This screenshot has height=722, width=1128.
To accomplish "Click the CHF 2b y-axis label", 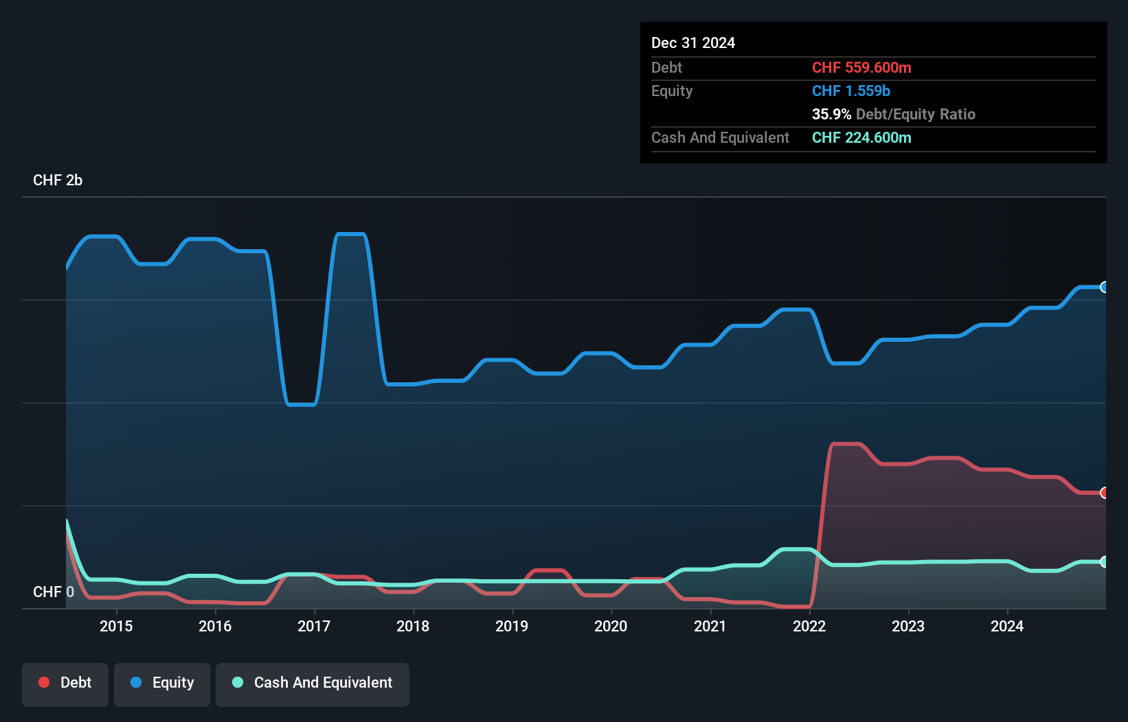I will click(x=58, y=180).
